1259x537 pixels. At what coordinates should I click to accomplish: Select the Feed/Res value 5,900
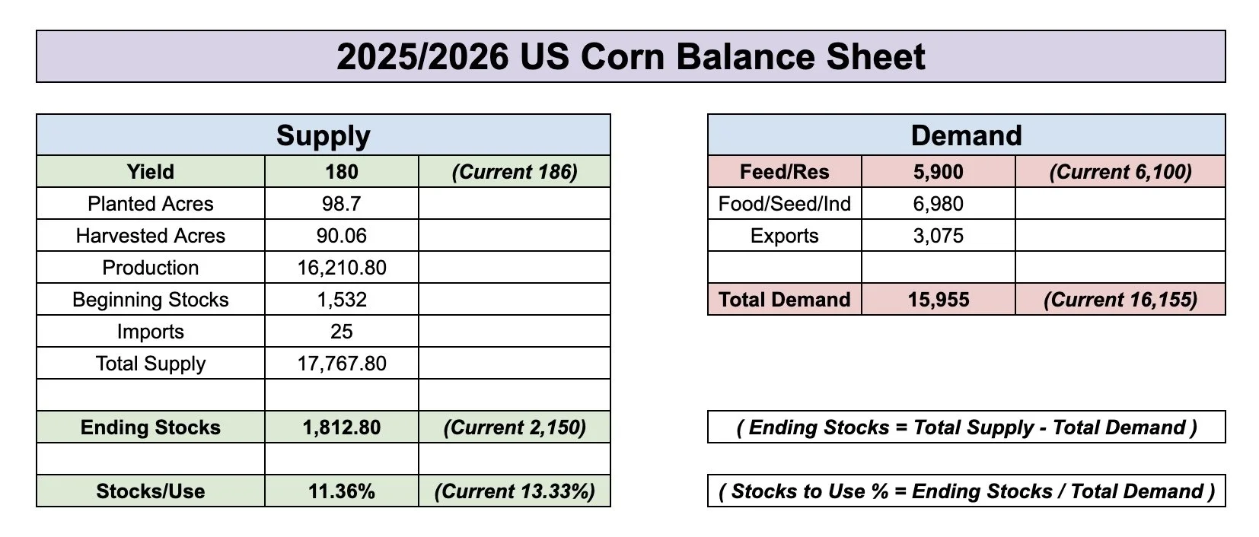pos(939,172)
